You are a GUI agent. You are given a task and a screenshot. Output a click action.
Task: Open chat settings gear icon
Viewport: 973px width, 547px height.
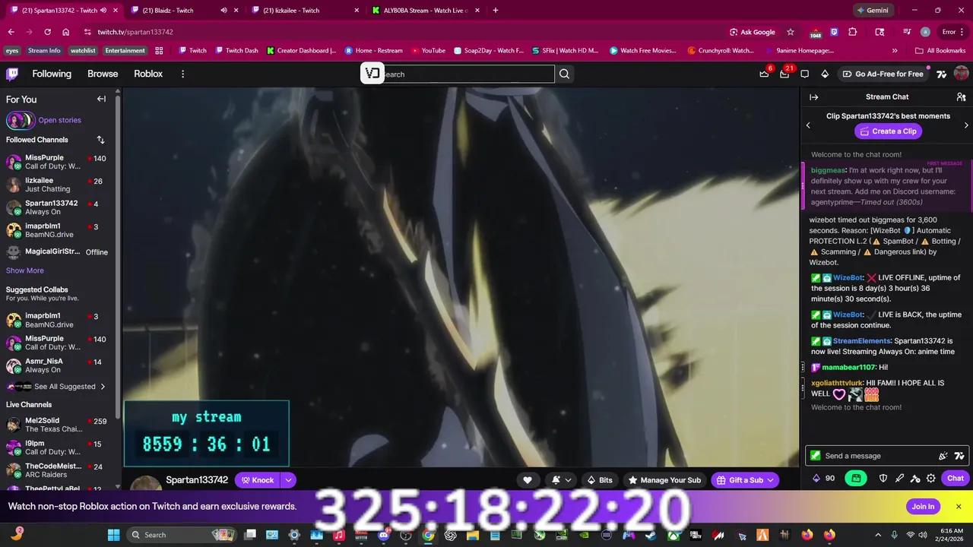click(930, 478)
